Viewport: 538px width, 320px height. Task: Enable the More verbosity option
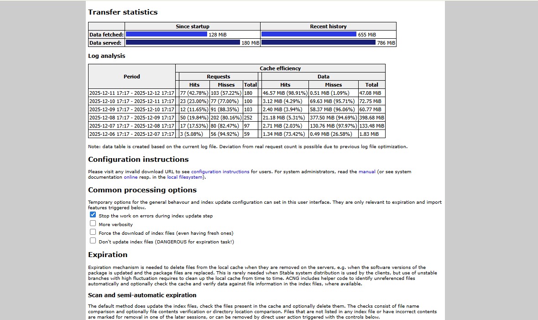(x=93, y=223)
